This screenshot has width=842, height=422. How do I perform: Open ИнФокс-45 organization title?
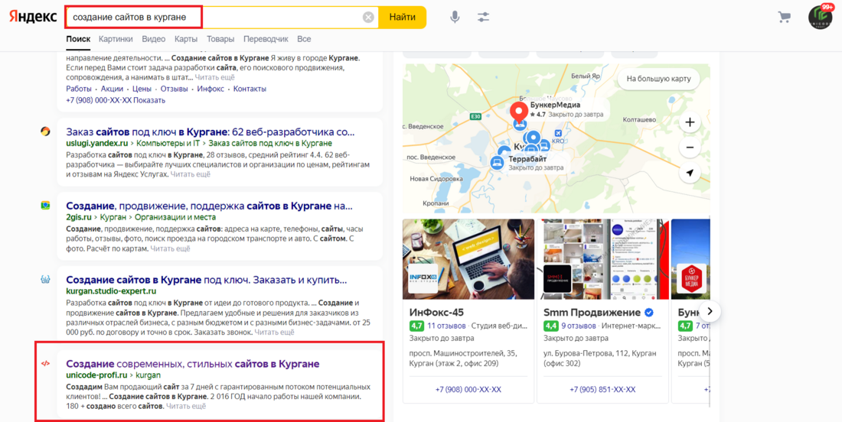[436, 312]
